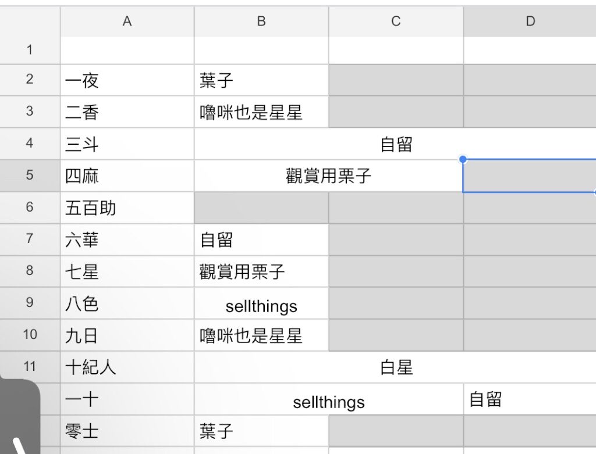Select row 11 header
This screenshot has height=454, width=596.
pyautogui.click(x=30, y=367)
